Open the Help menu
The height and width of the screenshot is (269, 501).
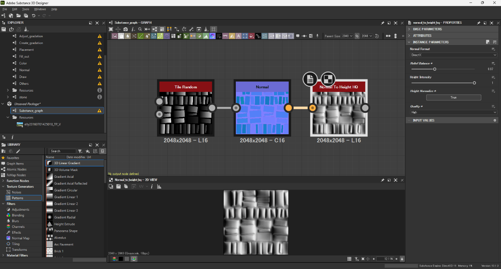(54, 9)
